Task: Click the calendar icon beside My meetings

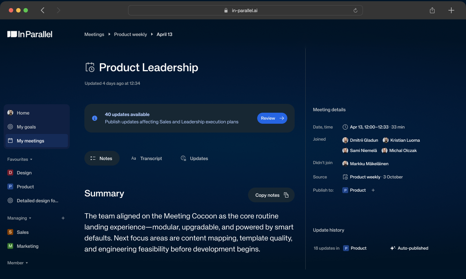Action: point(10,141)
